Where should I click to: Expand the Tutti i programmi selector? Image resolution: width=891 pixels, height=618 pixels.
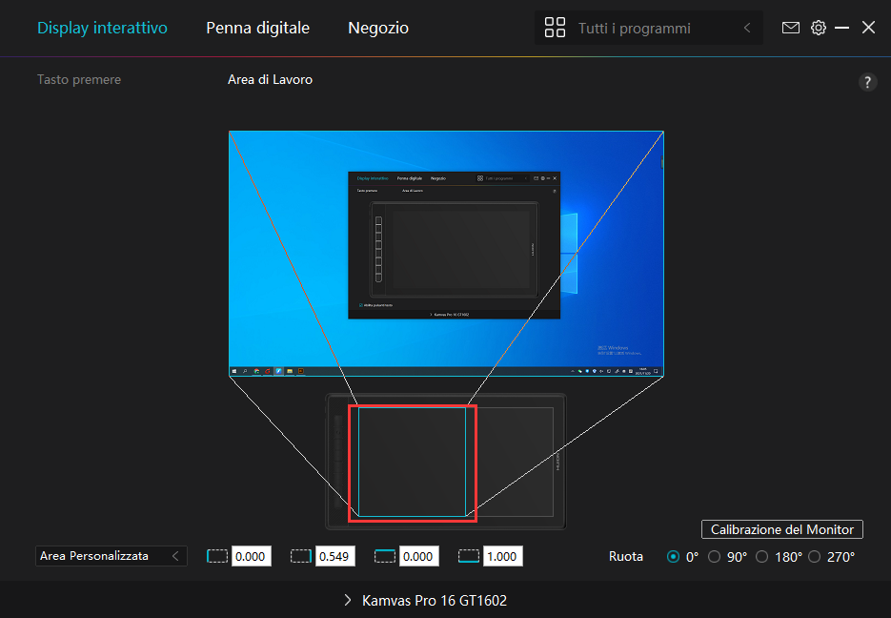click(x=747, y=29)
